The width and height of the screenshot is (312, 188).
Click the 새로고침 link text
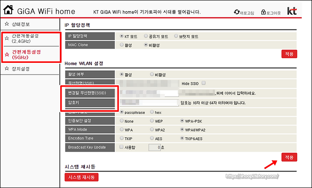click(x=247, y=13)
